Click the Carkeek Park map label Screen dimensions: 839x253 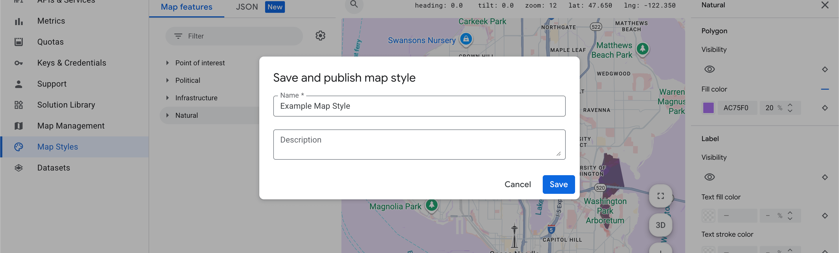click(482, 22)
